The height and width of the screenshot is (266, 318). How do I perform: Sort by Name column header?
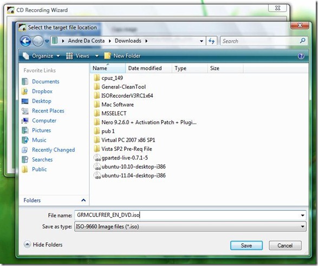pos(107,68)
